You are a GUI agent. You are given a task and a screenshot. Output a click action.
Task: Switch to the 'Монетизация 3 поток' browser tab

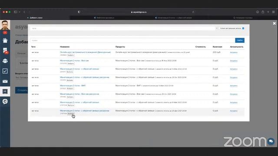pyautogui.click(x=174, y=18)
